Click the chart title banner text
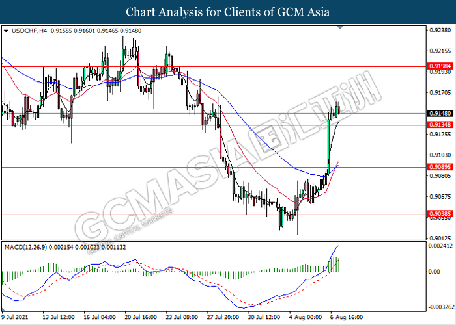This screenshot has width=456, height=325. (x=227, y=12)
